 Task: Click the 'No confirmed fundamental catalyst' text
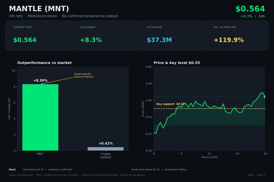90,16
